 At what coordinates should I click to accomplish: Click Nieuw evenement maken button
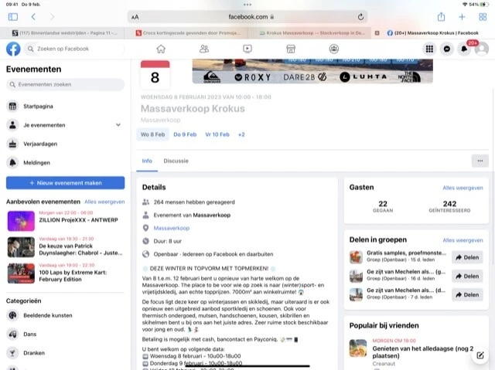[x=65, y=183]
